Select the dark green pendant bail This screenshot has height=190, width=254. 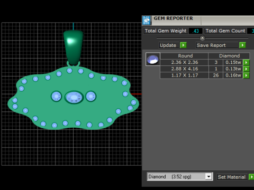(74, 48)
